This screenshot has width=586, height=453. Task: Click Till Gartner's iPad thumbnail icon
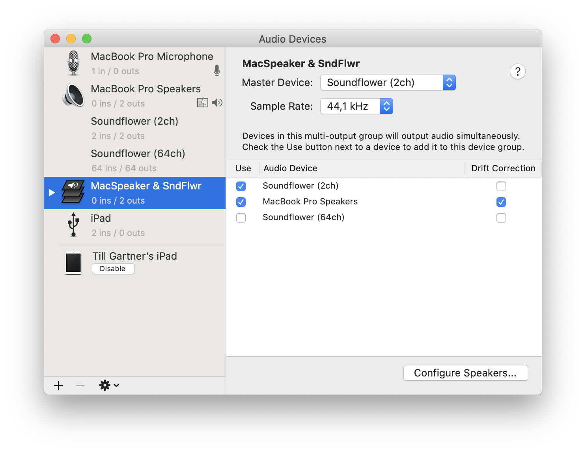coord(73,262)
